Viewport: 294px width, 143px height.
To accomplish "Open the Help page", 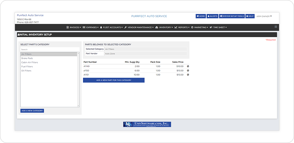I will tap(250, 16).
